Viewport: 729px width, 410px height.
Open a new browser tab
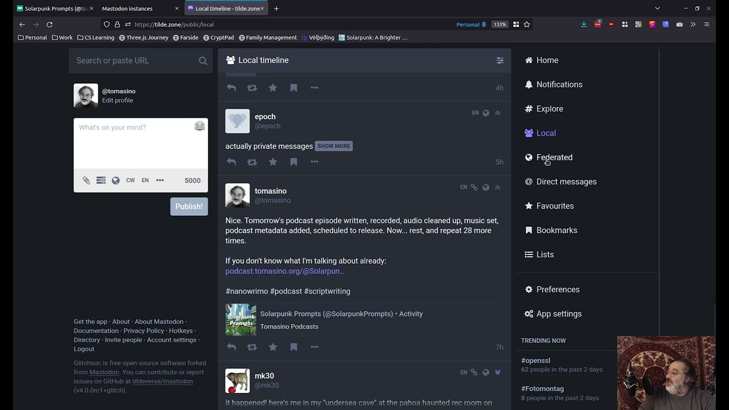click(x=276, y=9)
